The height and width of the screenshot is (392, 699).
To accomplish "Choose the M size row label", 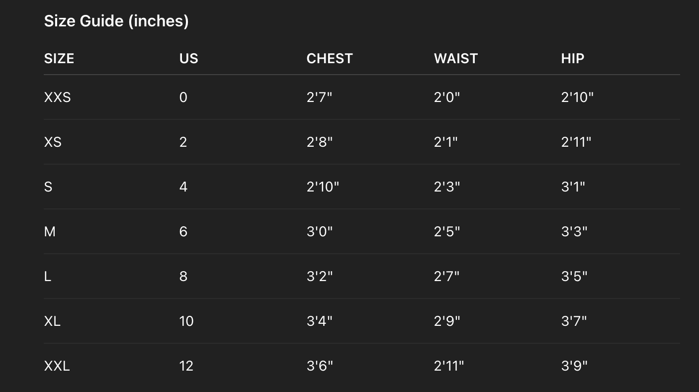I will [50, 231].
